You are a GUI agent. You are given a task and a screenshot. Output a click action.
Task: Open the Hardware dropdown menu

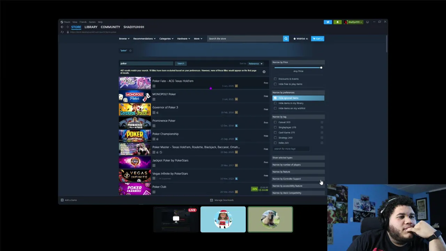(x=183, y=39)
